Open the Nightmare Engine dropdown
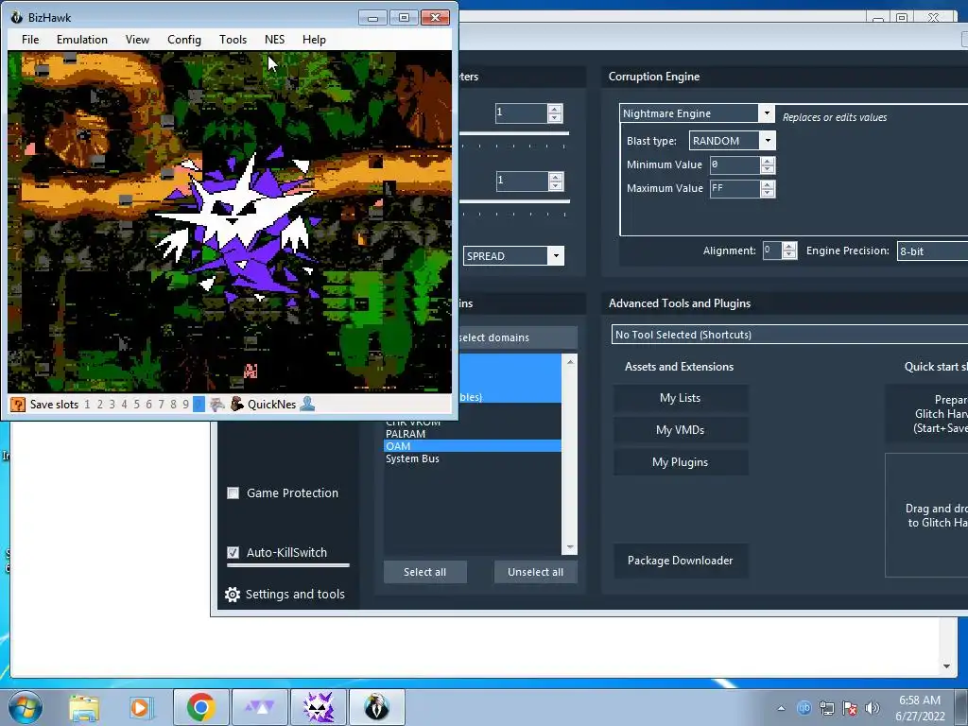The width and height of the screenshot is (968, 726). click(x=766, y=113)
